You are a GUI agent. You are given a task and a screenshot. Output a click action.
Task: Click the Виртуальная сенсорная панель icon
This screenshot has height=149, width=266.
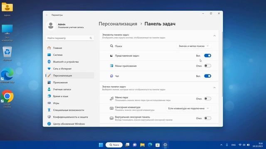(111, 118)
